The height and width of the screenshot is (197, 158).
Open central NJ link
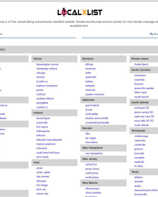tap(91, 164)
